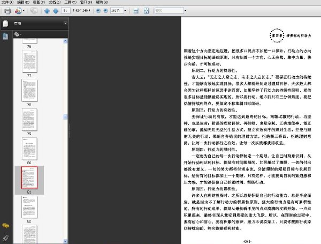Screen dimensions: 321x244
Task: Click the comments panel icon in the sidebar
Action: [x=5, y=226]
